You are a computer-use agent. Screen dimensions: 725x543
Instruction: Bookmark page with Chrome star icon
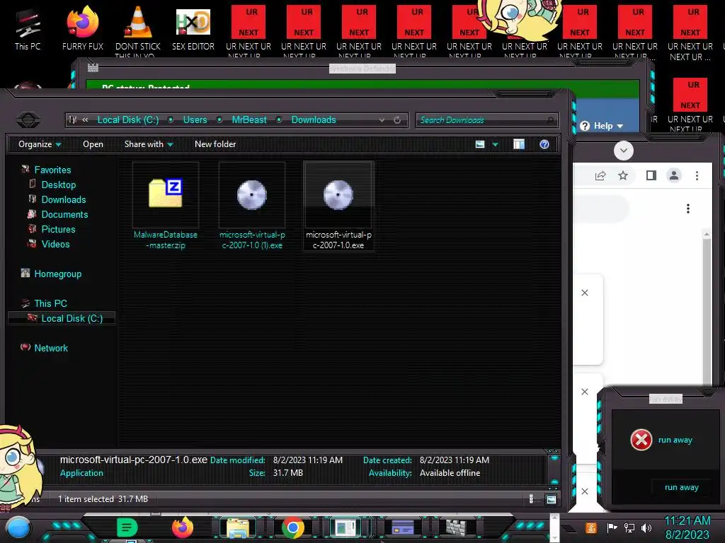pyautogui.click(x=623, y=175)
